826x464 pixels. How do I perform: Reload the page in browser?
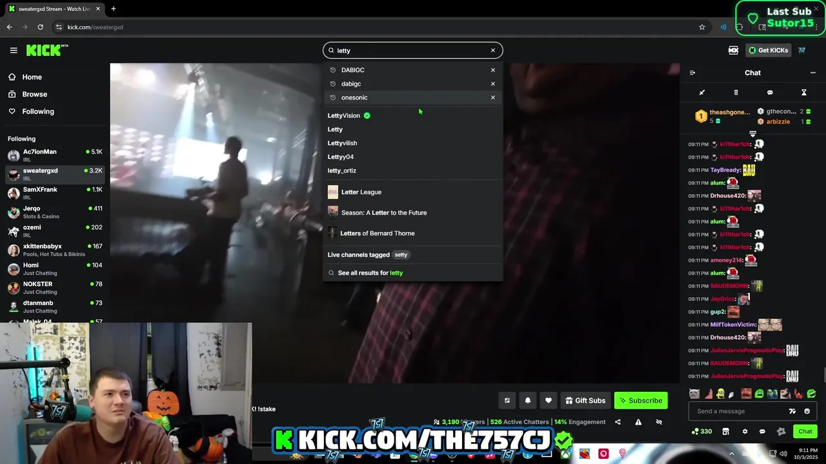[40, 27]
